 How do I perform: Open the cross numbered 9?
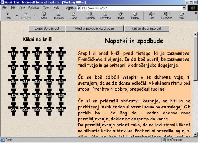click(61, 67)
